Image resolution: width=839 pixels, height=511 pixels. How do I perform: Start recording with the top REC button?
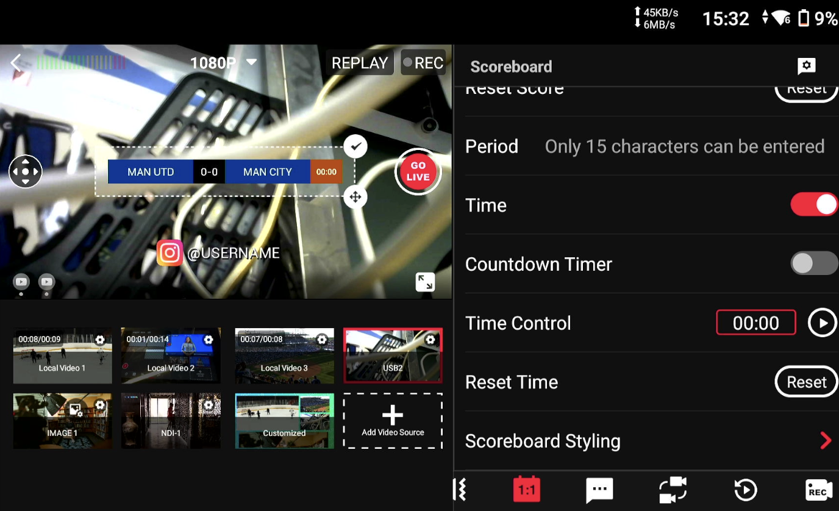tap(423, 63)
